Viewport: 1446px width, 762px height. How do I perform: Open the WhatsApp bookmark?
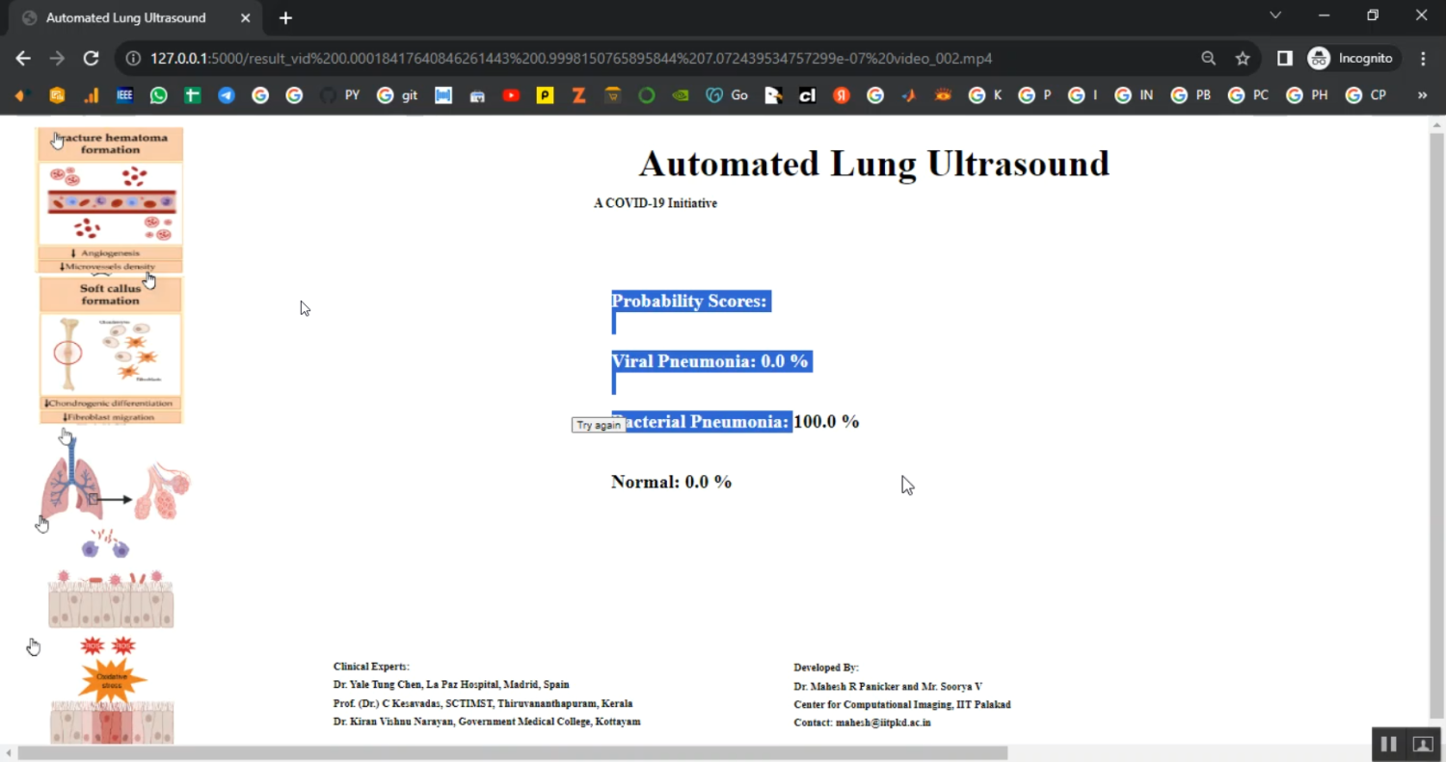[x=158, y=95]
